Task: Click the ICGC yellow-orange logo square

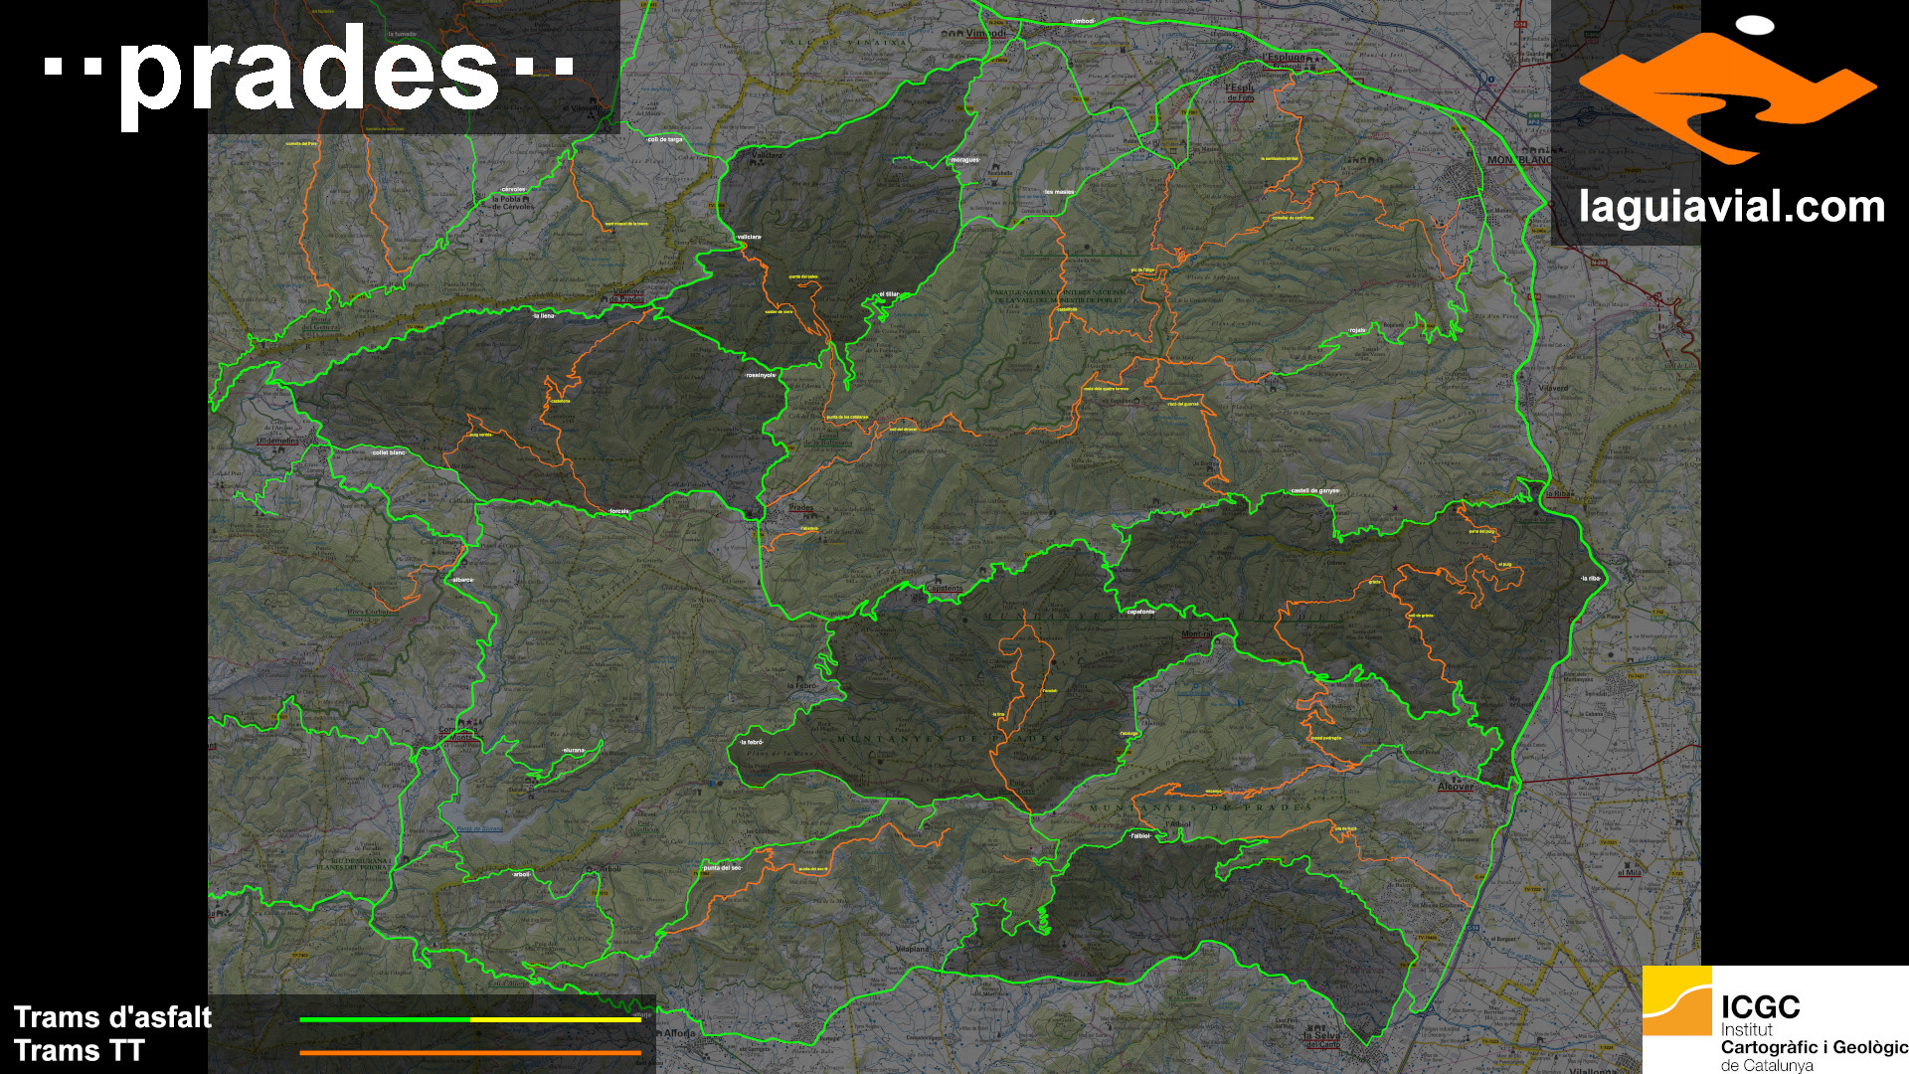Action: click(x=1676, y=1000)
